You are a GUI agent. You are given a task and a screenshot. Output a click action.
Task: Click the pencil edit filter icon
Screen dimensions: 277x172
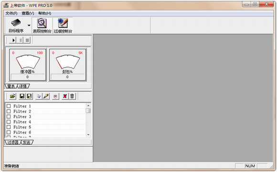click(x=46, y=96)
